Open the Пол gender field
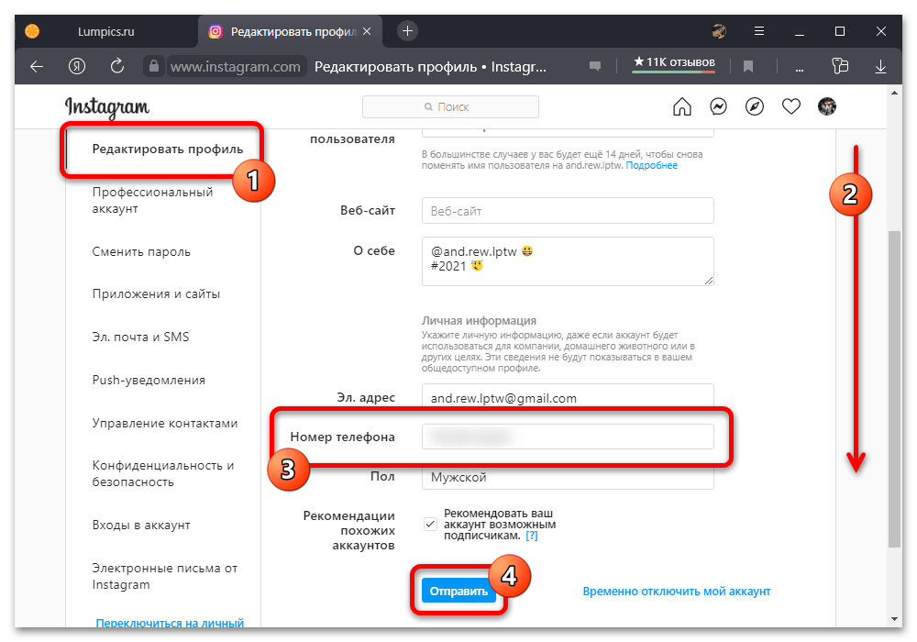The image size is (917, 642). pos(567,477)
